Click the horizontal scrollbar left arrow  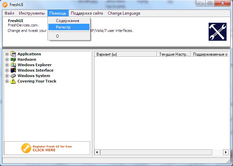tap(97, 152)
